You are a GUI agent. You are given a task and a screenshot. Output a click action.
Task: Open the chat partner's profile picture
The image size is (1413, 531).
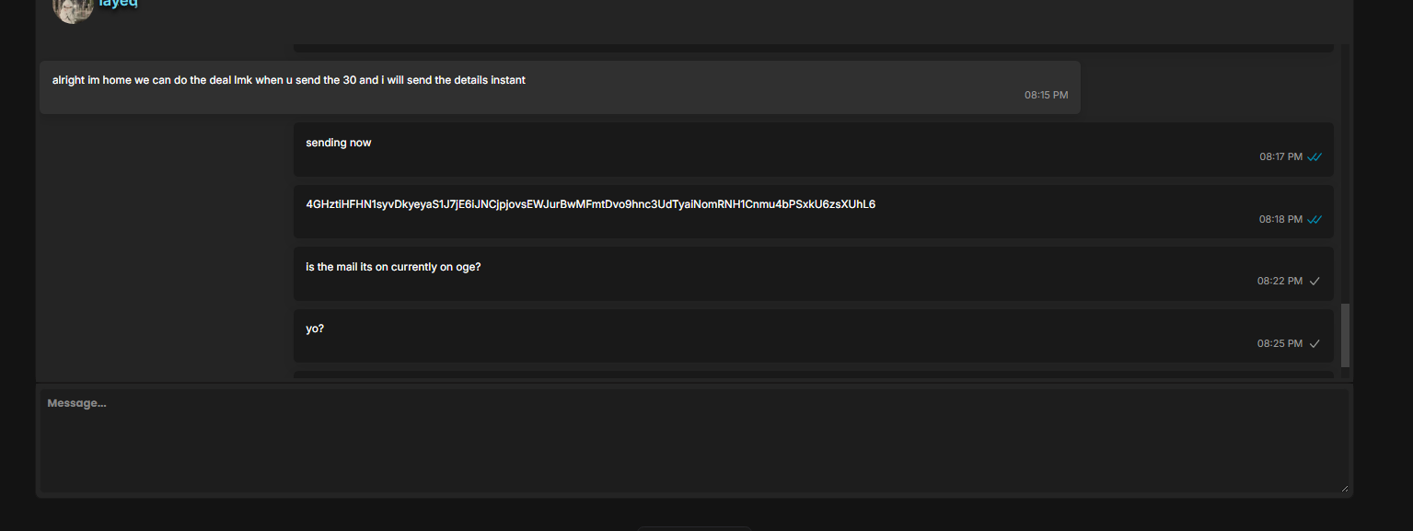(x=73, y=7)
